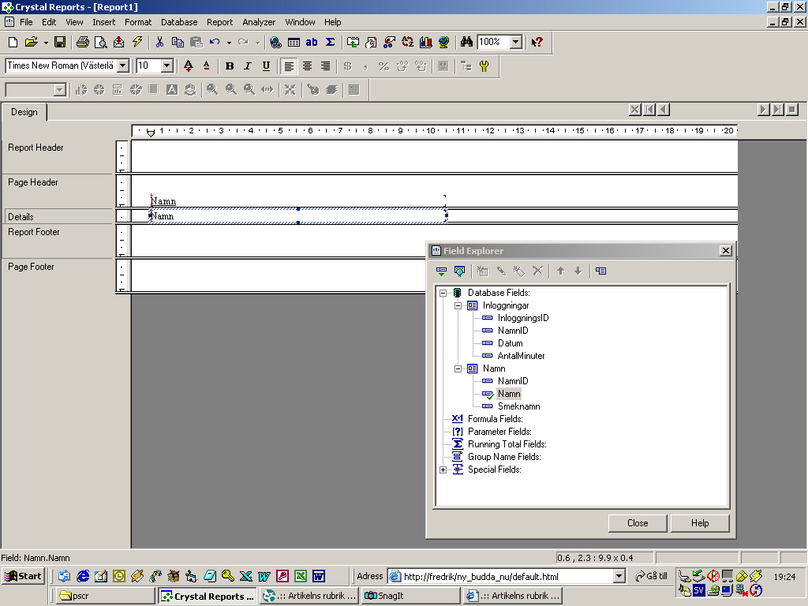Screen dimensions: 808x606
Task: Open the Format menu
Action: [x=138, y=22]
